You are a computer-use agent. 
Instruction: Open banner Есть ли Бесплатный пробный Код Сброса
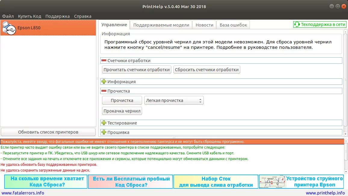pyautogui.click(x=130, y=182)
